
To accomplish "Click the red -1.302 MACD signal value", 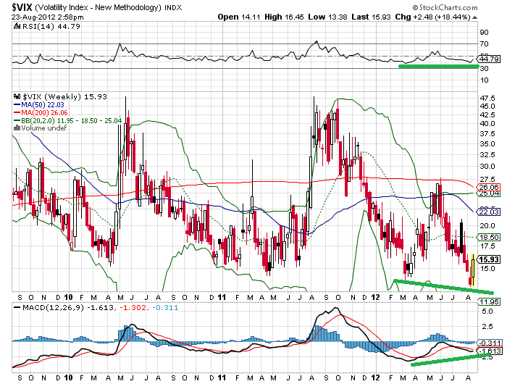I will pyautogui.click(x=133, y=307).
